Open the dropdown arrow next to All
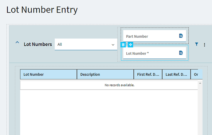 113,45
